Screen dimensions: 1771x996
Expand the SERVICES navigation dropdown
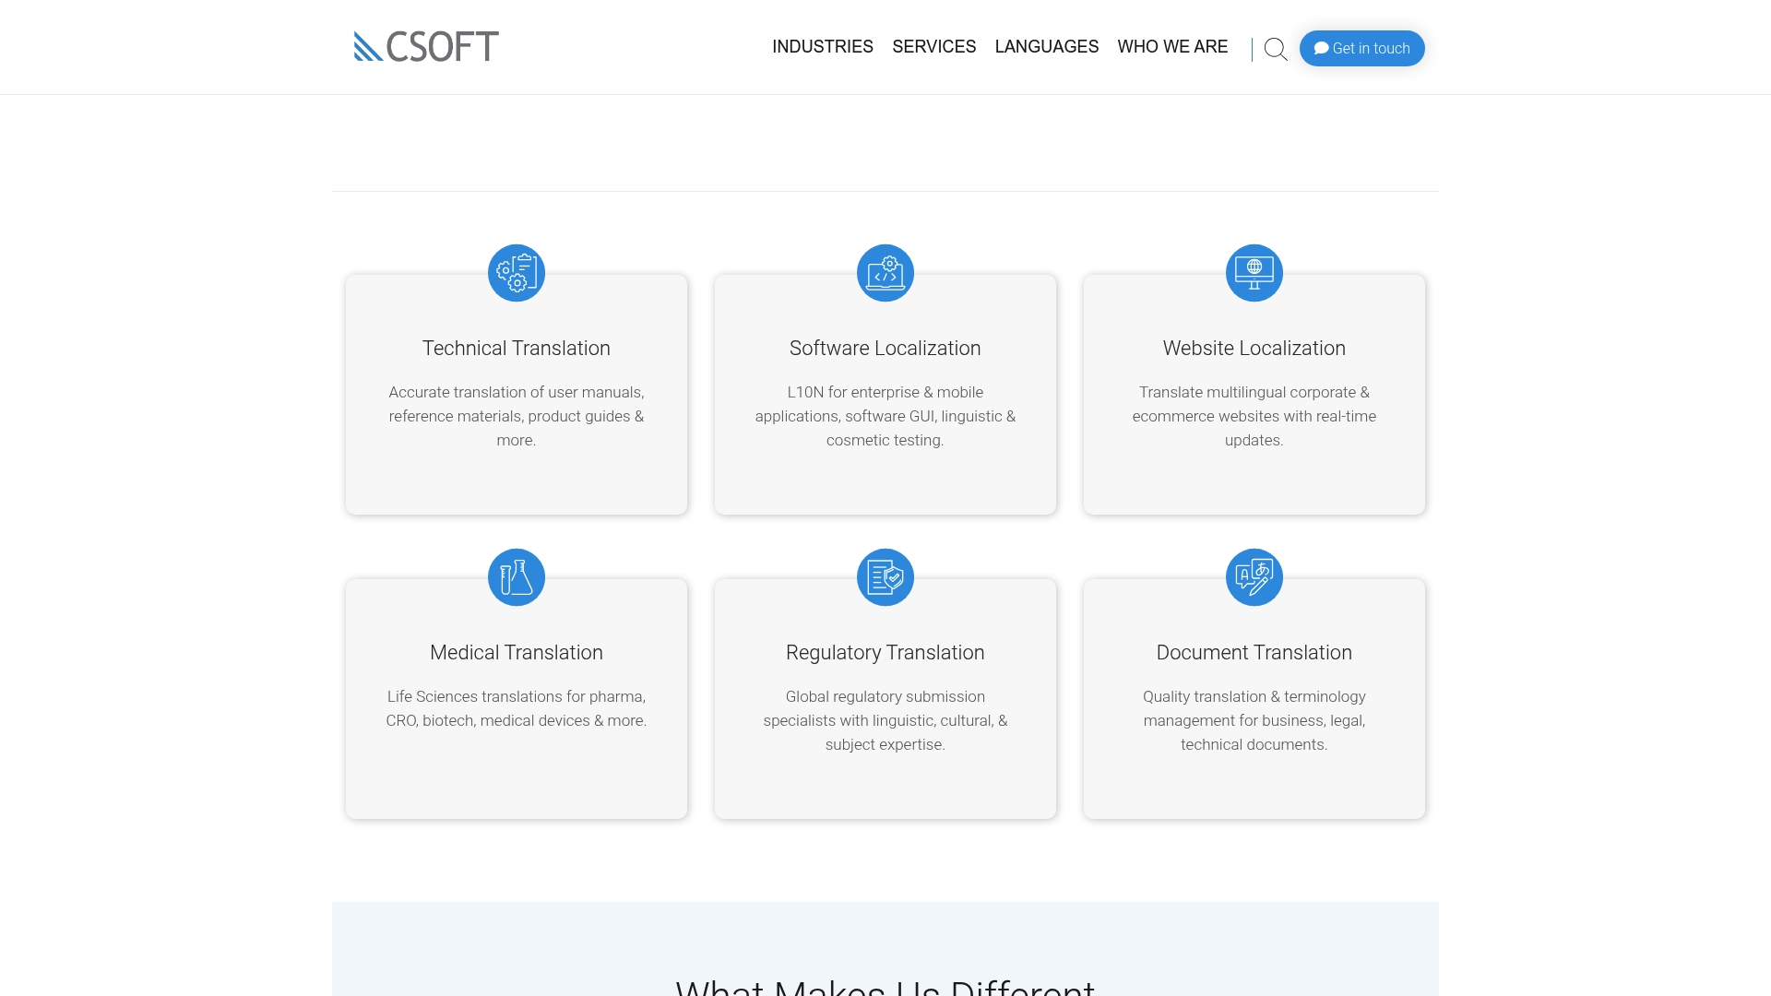(x=933, y=46)
